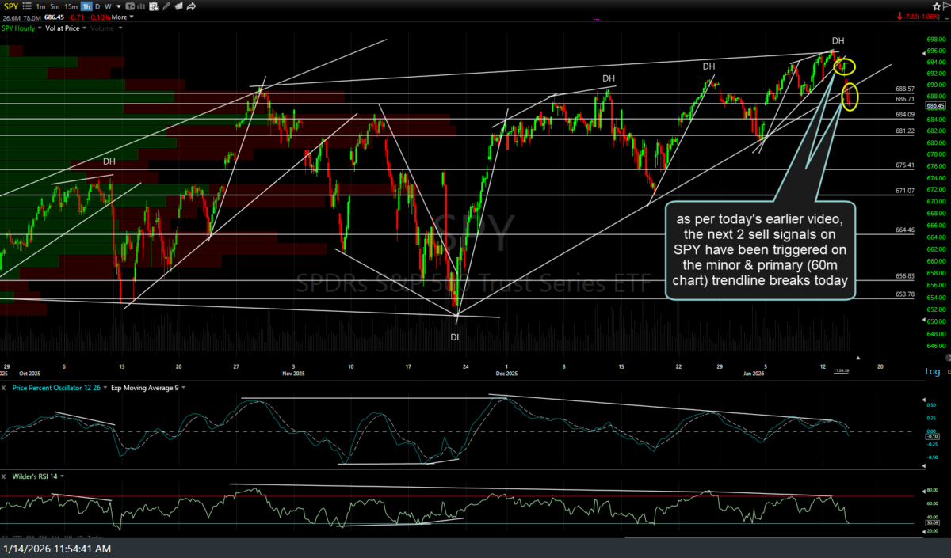Viewport: 951px width, 558px height.
Task: Select the 1m timeframe button
Action: pos(40,6)
